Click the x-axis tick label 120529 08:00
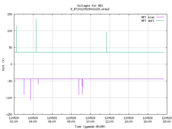 click(71, 120)
